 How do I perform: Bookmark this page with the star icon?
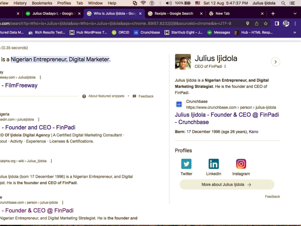pos(266,24)
